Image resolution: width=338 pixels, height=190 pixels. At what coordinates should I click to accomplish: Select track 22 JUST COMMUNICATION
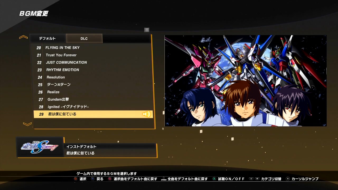pos(91,63)
